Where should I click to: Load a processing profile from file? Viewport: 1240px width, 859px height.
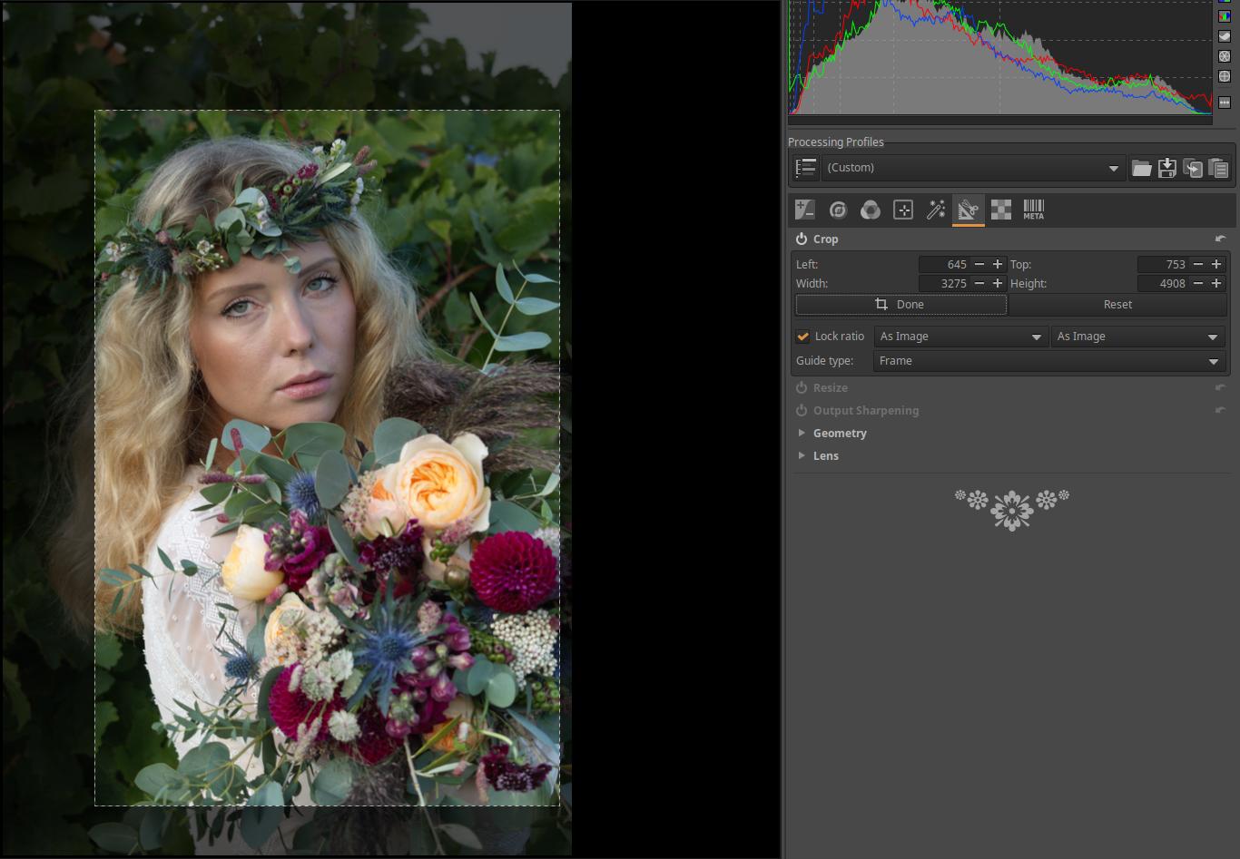click(x=1141, y=168)
